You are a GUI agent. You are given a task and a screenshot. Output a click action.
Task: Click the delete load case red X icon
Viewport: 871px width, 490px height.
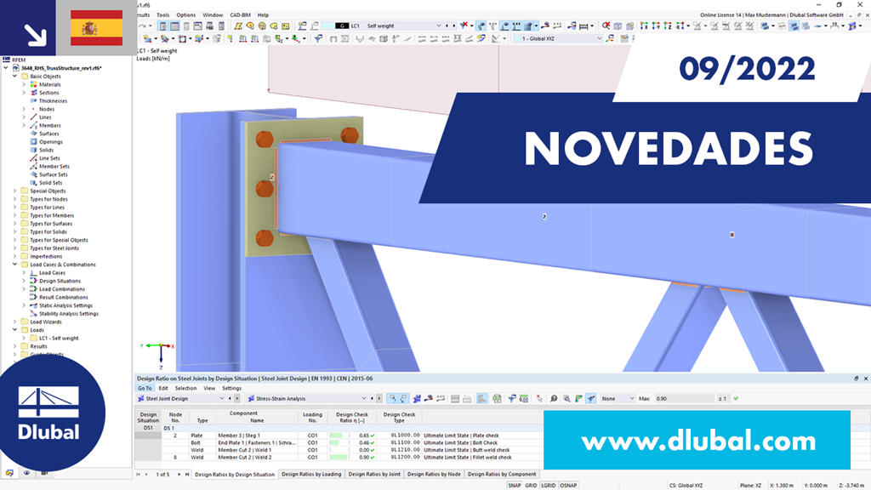pos(464,26)
